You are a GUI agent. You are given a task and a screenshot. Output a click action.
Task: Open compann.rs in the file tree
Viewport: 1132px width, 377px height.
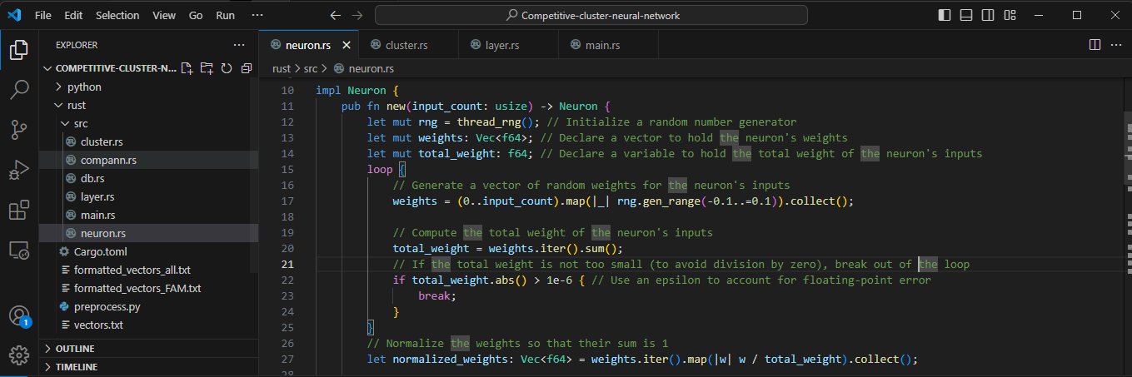point(149,160)
